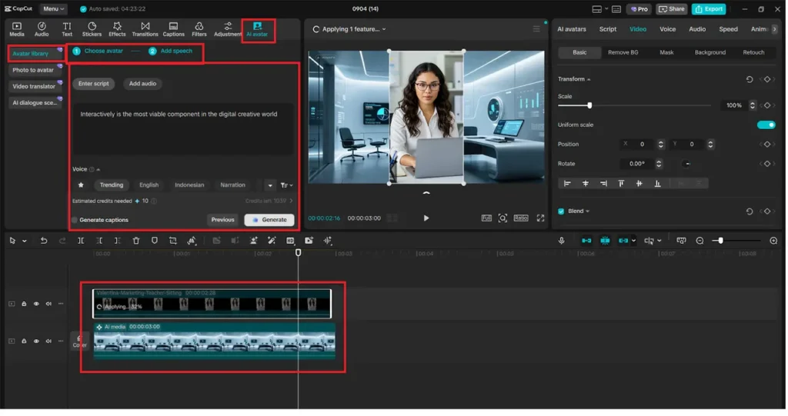Play the video preview

(x=426, y=218)
